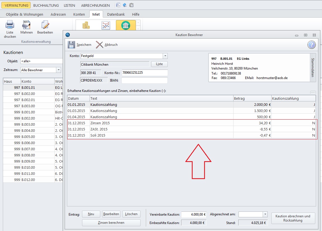
Task: Select the line chart gallery icon
Action: [x=106, y=26]
